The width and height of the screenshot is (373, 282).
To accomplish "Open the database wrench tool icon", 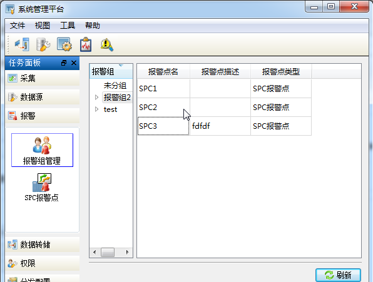I will coord(43,44).
